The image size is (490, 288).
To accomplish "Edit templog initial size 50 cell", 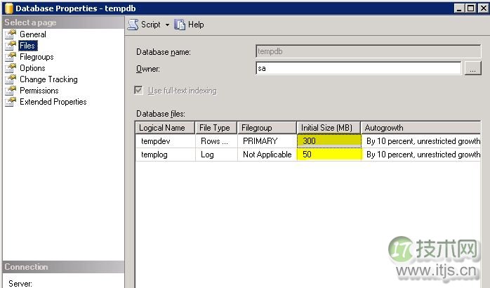I will 329,155.
